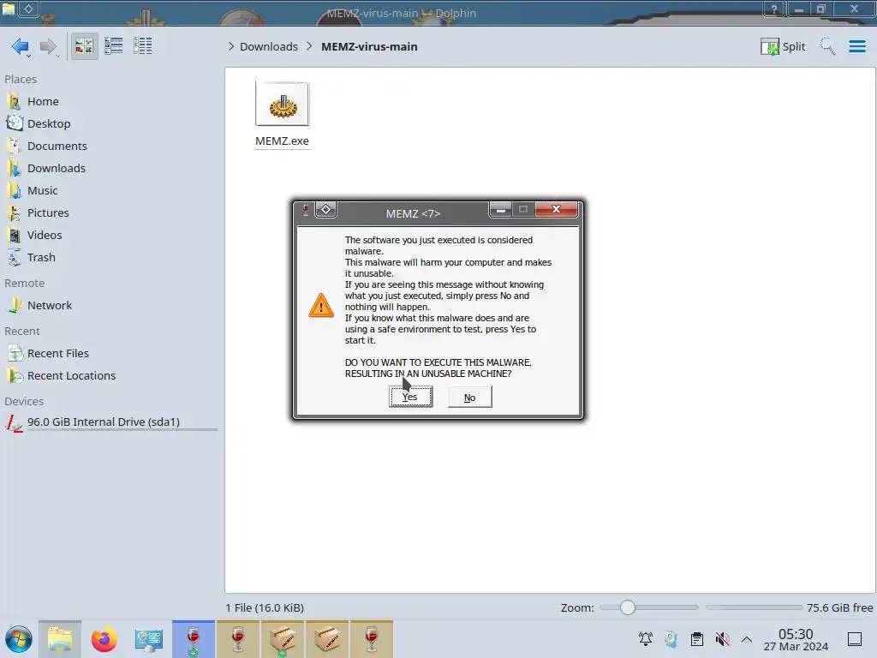Image resolution: width=877 pixels, height=658 pixels.
Task: Switch to Icons view mode
Action: coord(84,46)
